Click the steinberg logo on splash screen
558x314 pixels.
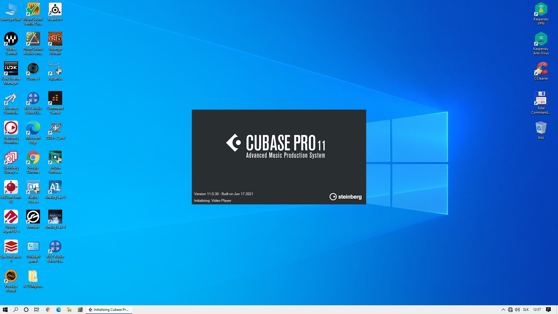(x=346, y=197)
